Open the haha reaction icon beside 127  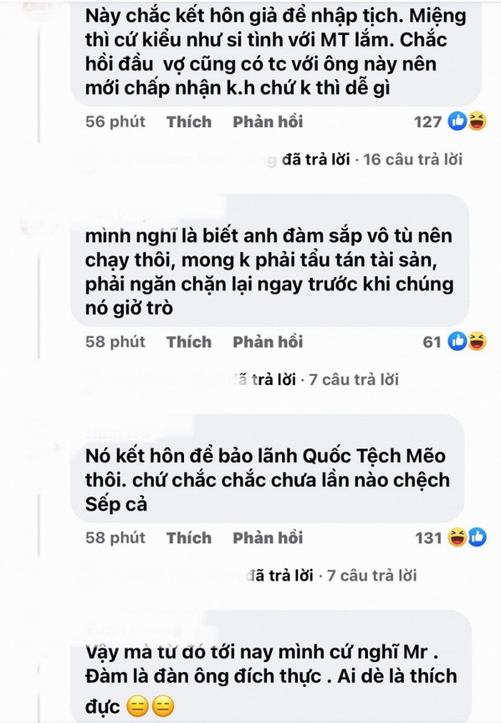click(x=477, y=121)
